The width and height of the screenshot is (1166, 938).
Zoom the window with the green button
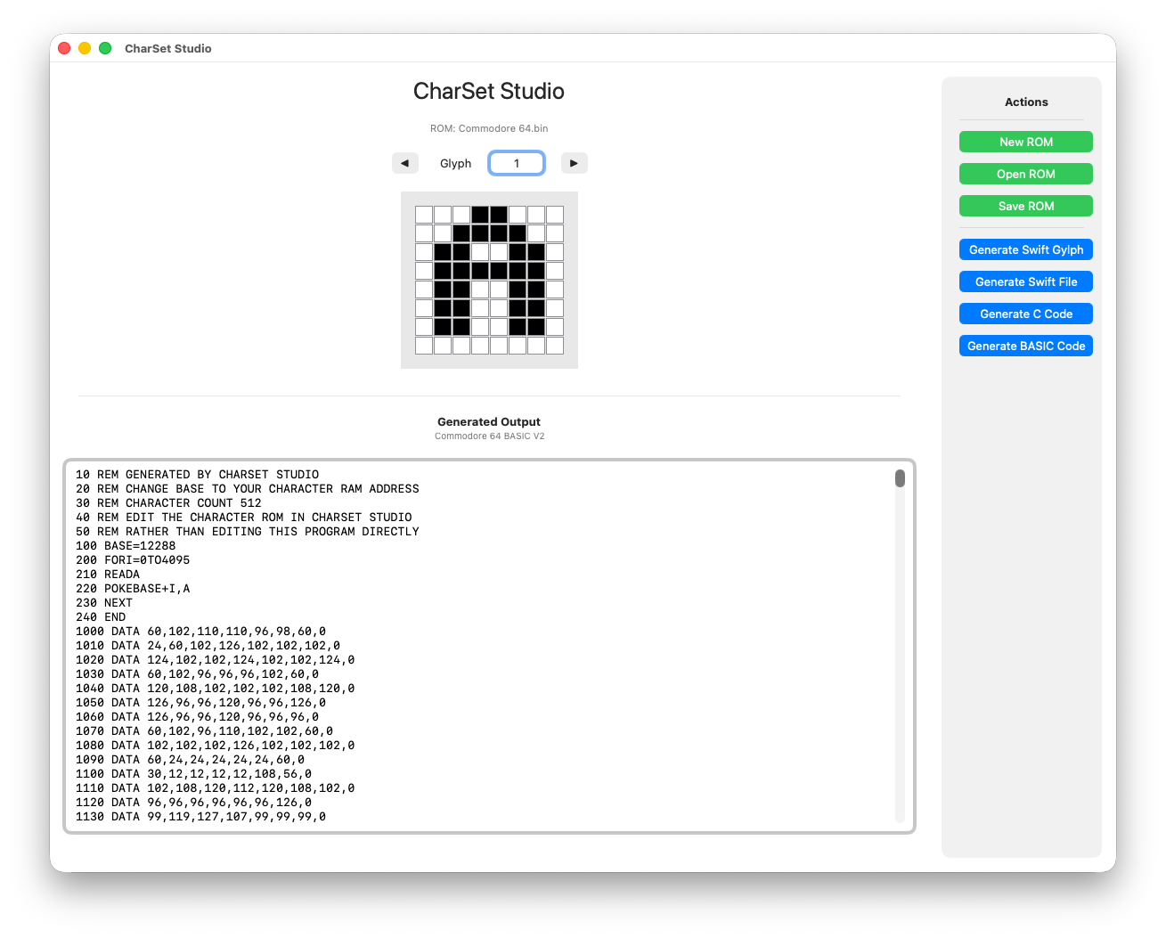105,48
